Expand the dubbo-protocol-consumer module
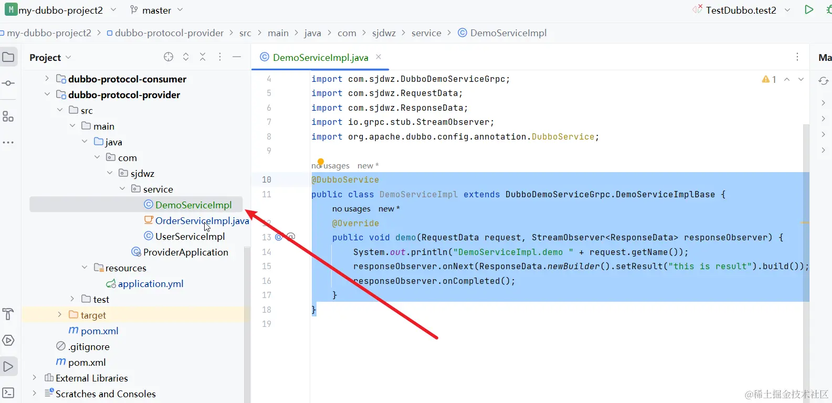The height and width of the screenshot is (403, 832). coord(47,79)
